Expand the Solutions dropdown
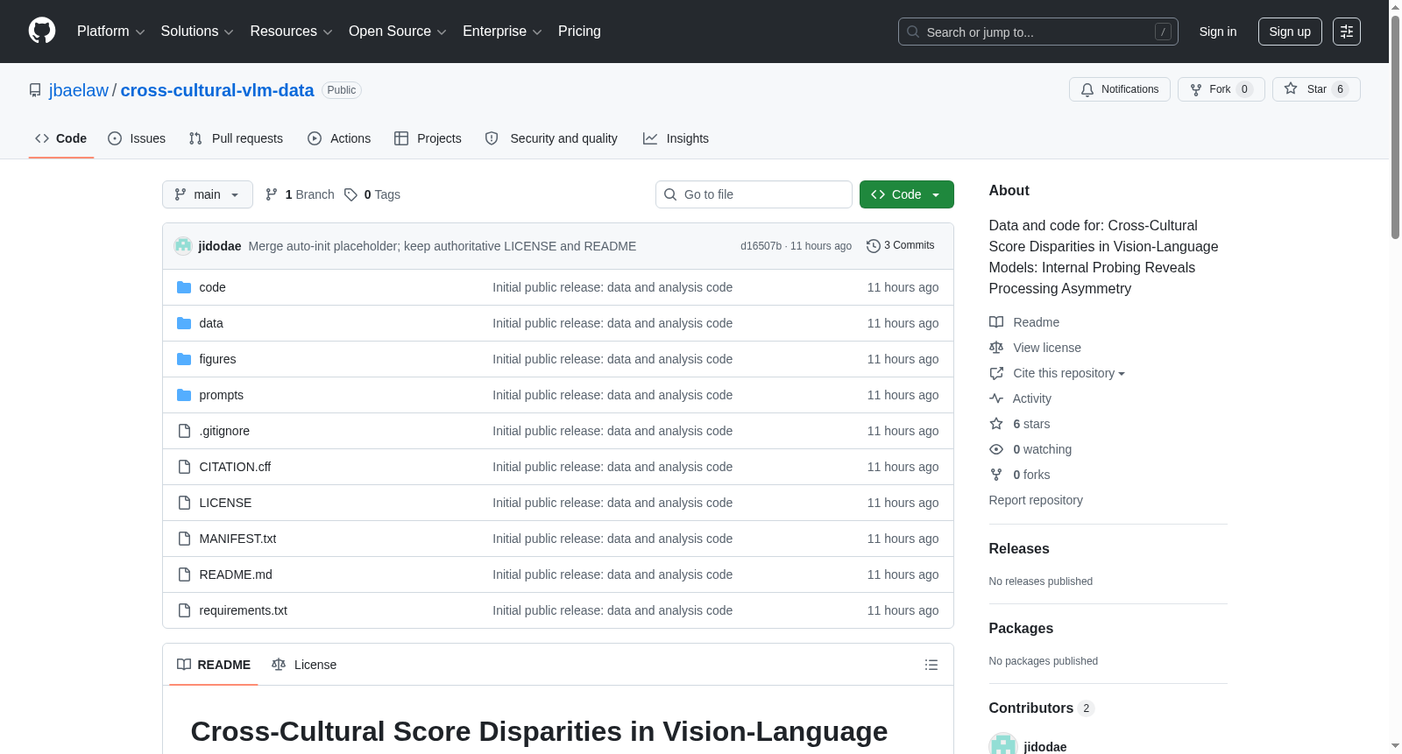 click(x=197, y=32)
